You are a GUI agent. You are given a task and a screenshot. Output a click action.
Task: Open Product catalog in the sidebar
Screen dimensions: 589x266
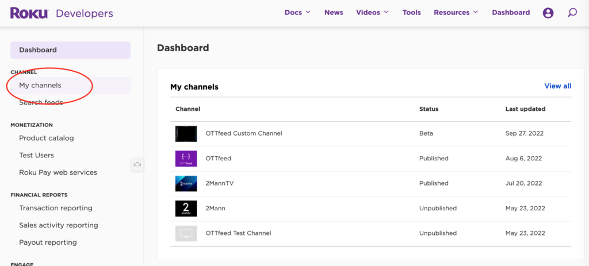[47, 138]
